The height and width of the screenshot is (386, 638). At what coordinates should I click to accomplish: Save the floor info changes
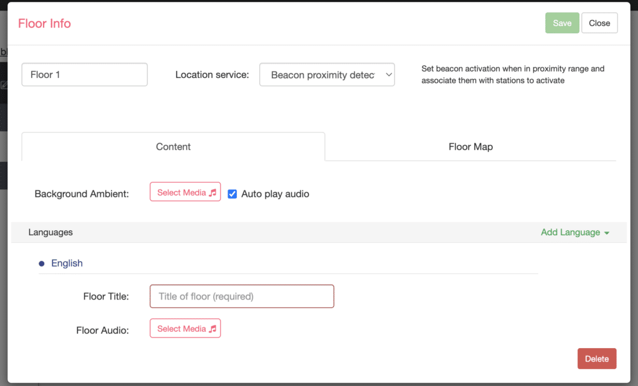[561, 22]
